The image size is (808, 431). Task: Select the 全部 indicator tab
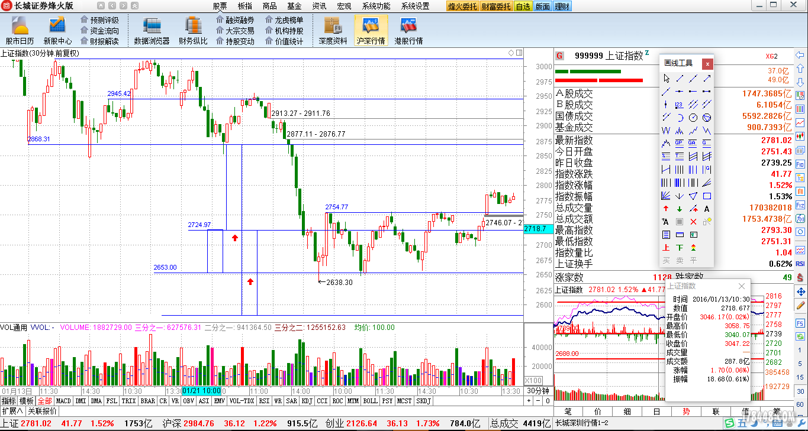pos(44,401)
